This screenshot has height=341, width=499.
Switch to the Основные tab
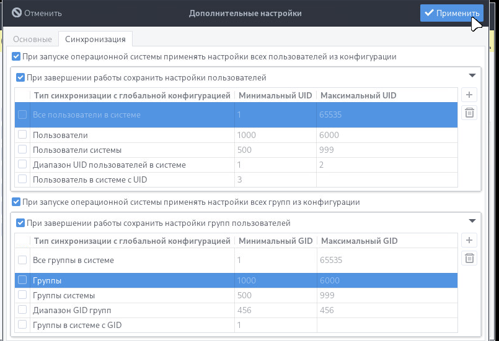32,39
